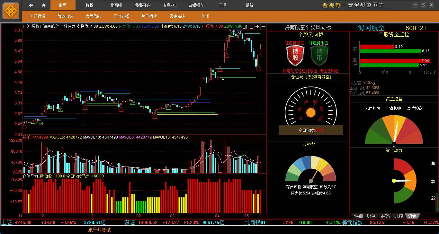
Task: Select 热门板块 in the orange toolbar
Action: point(149,16)
